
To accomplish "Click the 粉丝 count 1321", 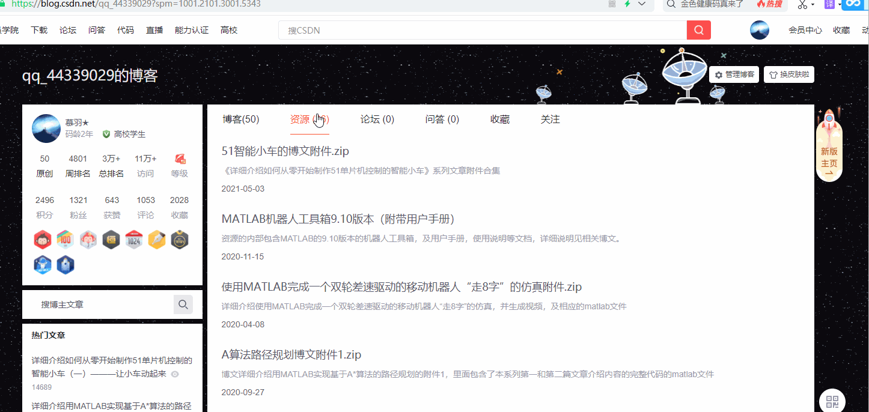I will [78, 200].
